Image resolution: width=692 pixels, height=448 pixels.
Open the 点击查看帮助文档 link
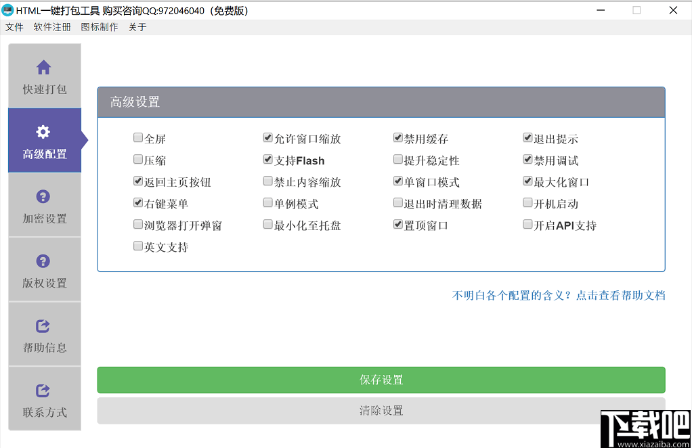[x=623, y=296]
